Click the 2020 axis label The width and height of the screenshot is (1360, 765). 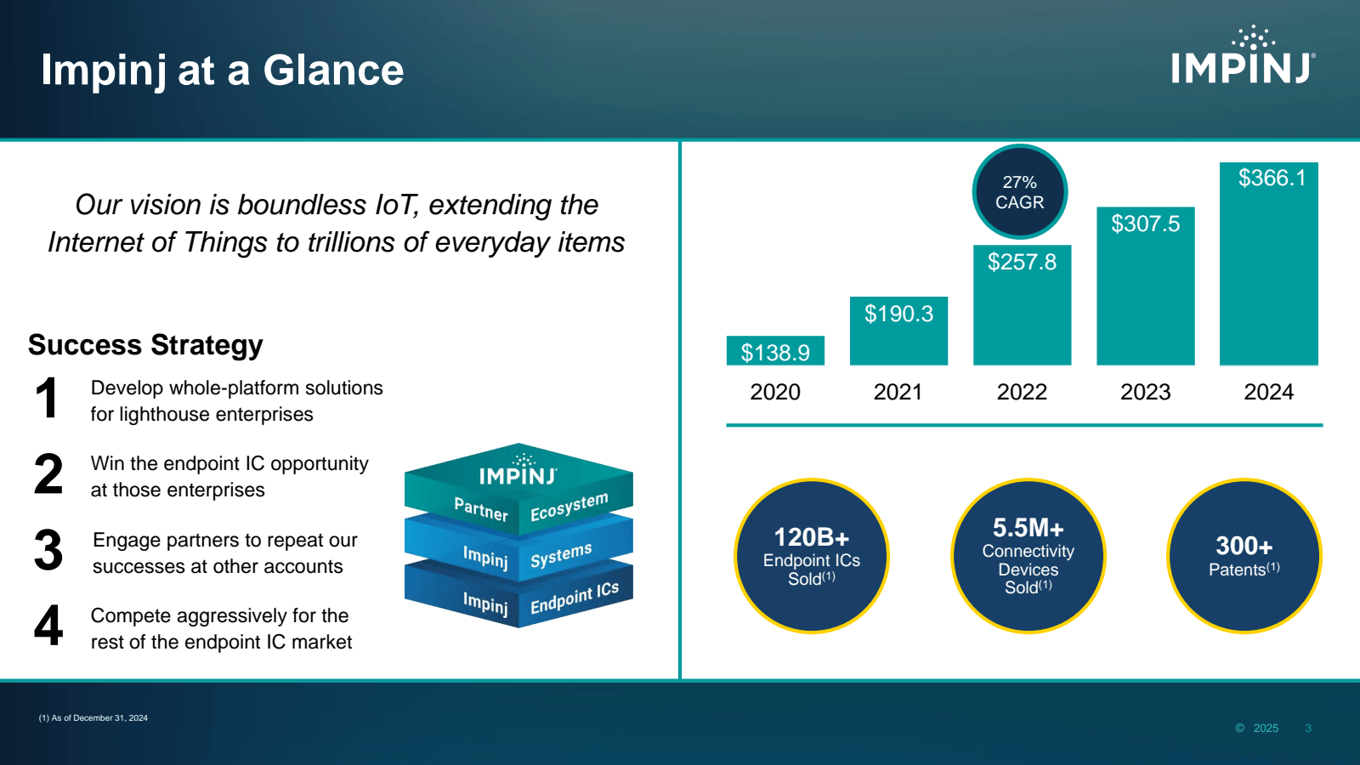[x=775, y=392]
